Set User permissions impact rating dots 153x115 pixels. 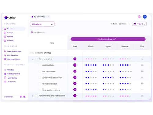[x=108, y=71]
